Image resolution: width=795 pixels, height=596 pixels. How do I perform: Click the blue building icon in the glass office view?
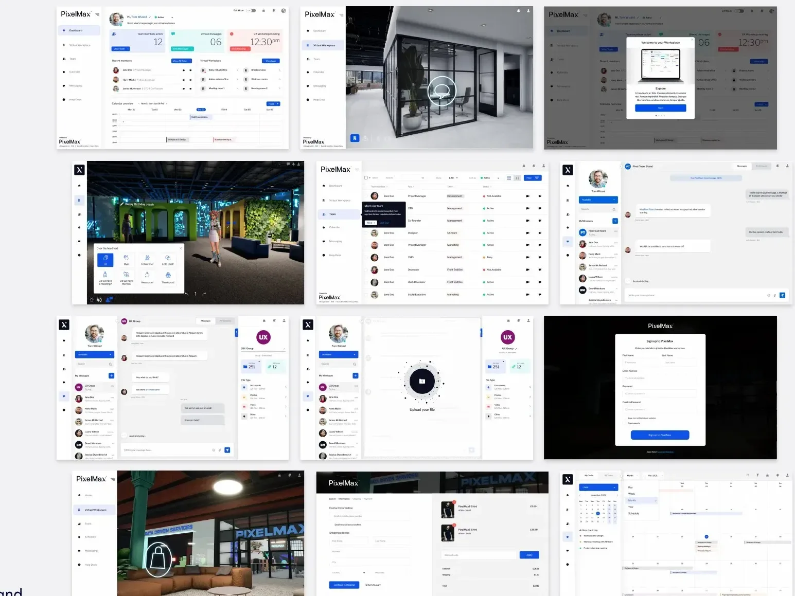point(355,138)
